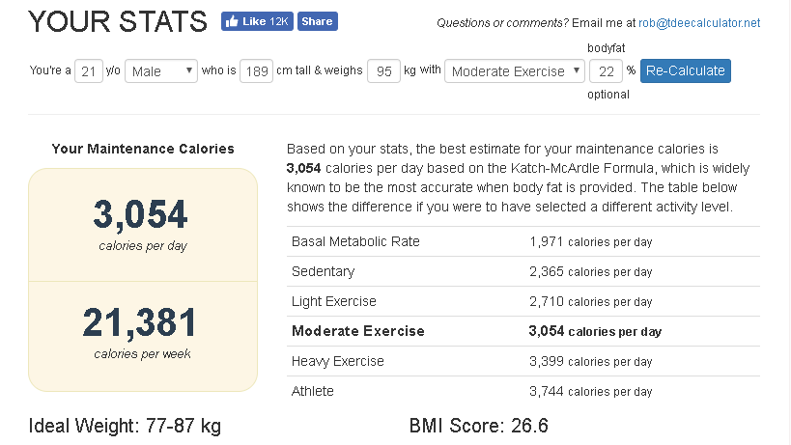
Task: Select the Basal Metabolic Rate row
Action: click(x=523, y=241)
